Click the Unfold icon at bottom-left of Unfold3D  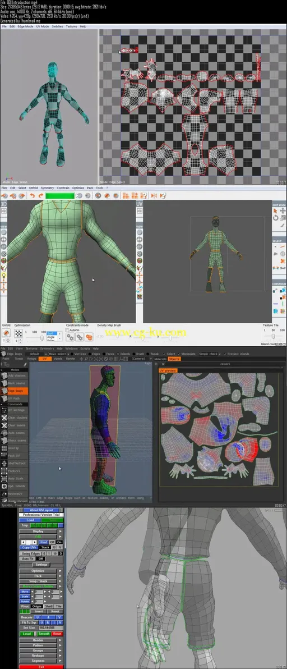6,333
